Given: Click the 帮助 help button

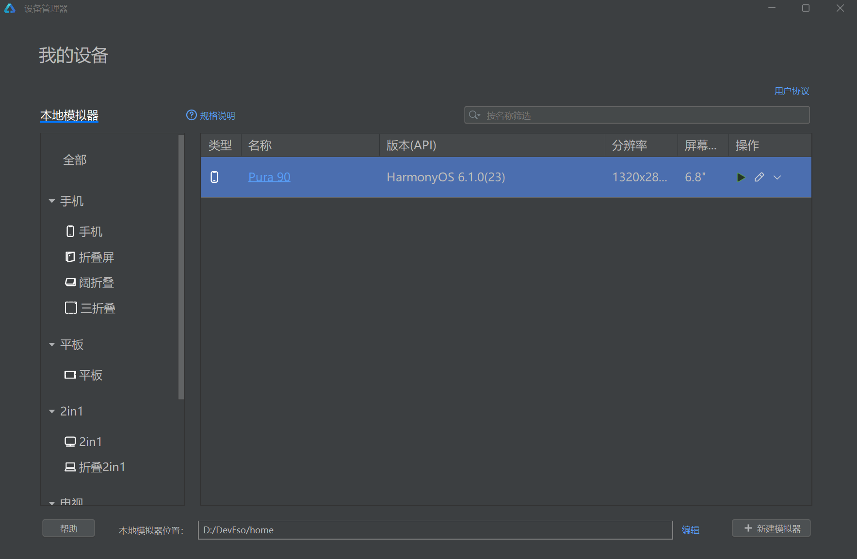Looking at the screenshot, I should point(68,528).
